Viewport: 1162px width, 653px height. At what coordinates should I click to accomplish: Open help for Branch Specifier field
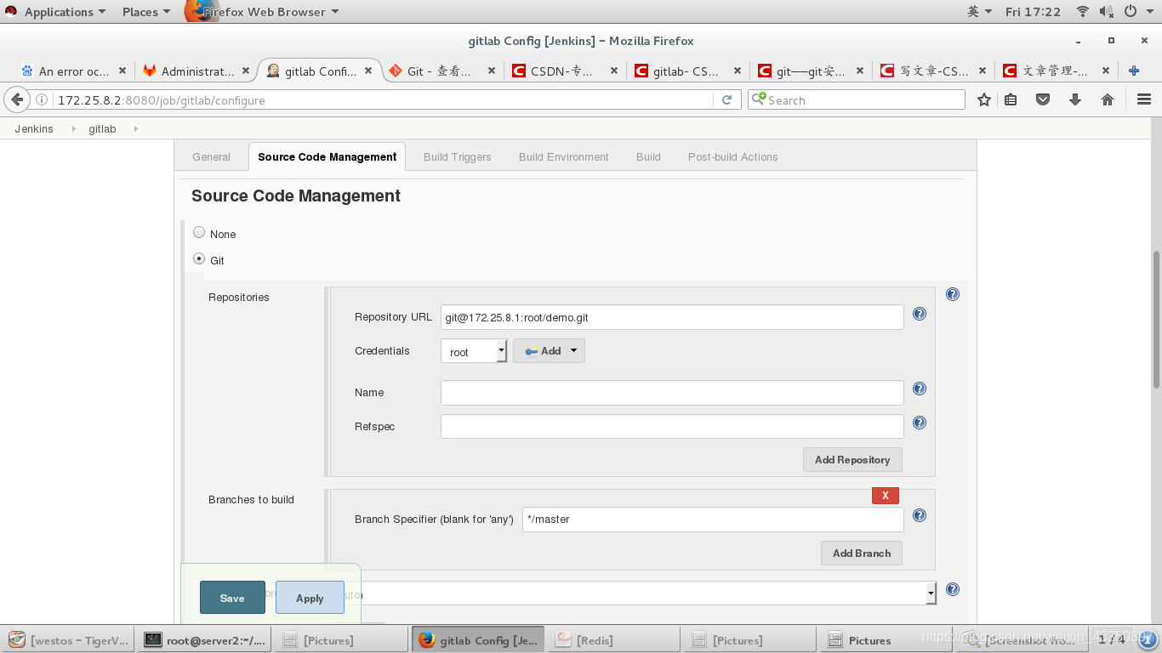920,515
